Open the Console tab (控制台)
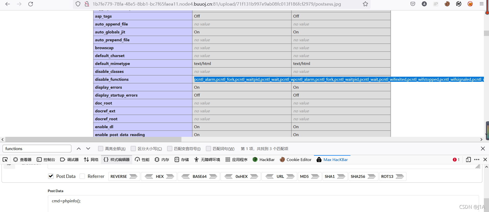 46,160
